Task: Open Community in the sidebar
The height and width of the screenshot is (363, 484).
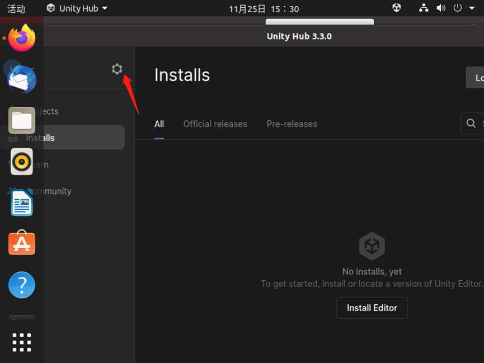Action: coord(49,191)
